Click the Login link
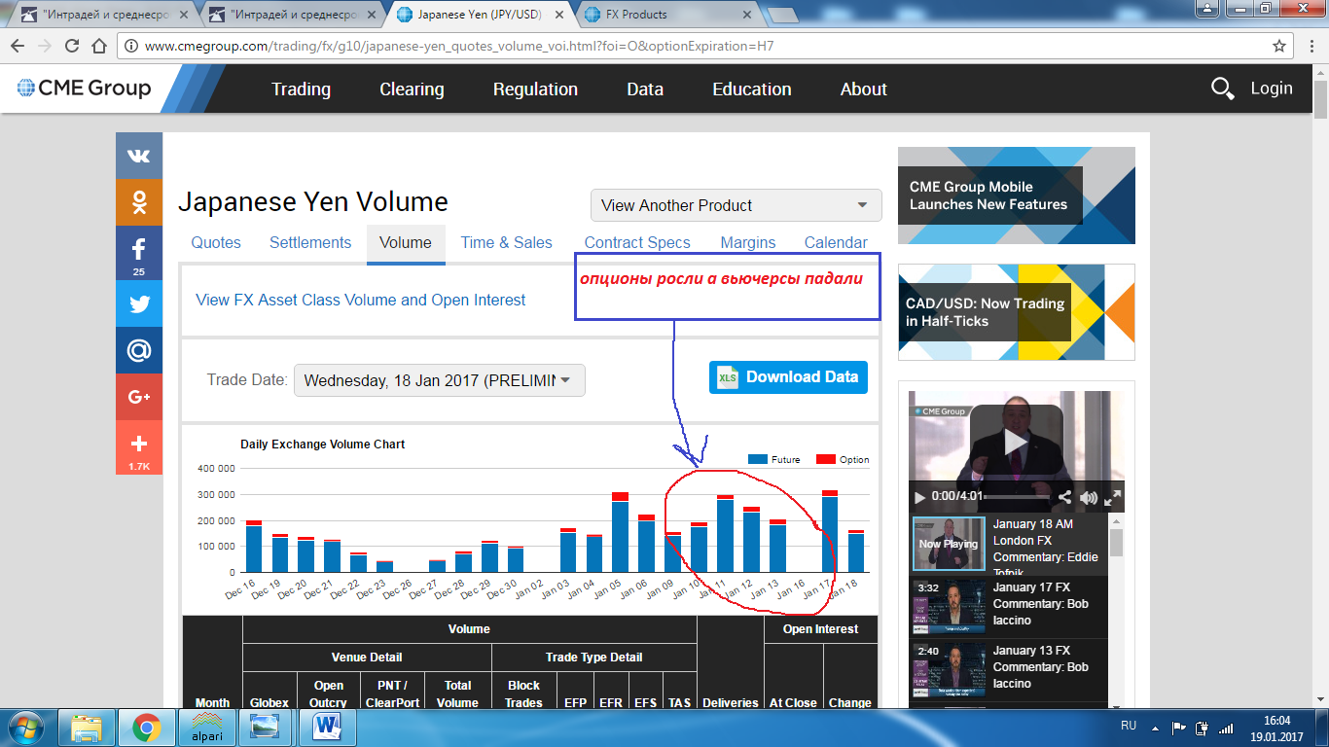Image resolution: width=1329 pixels, height=747 pixels. click(1272, 89)
